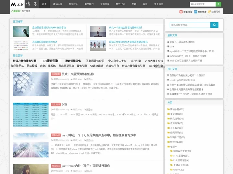Click the 马来西亚买房 keyword link
The image size is (233, 174).
click(x=66, y=66)
